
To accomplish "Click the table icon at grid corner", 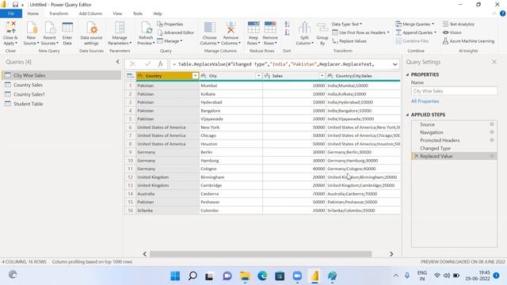I will click(x=130, y=76).
